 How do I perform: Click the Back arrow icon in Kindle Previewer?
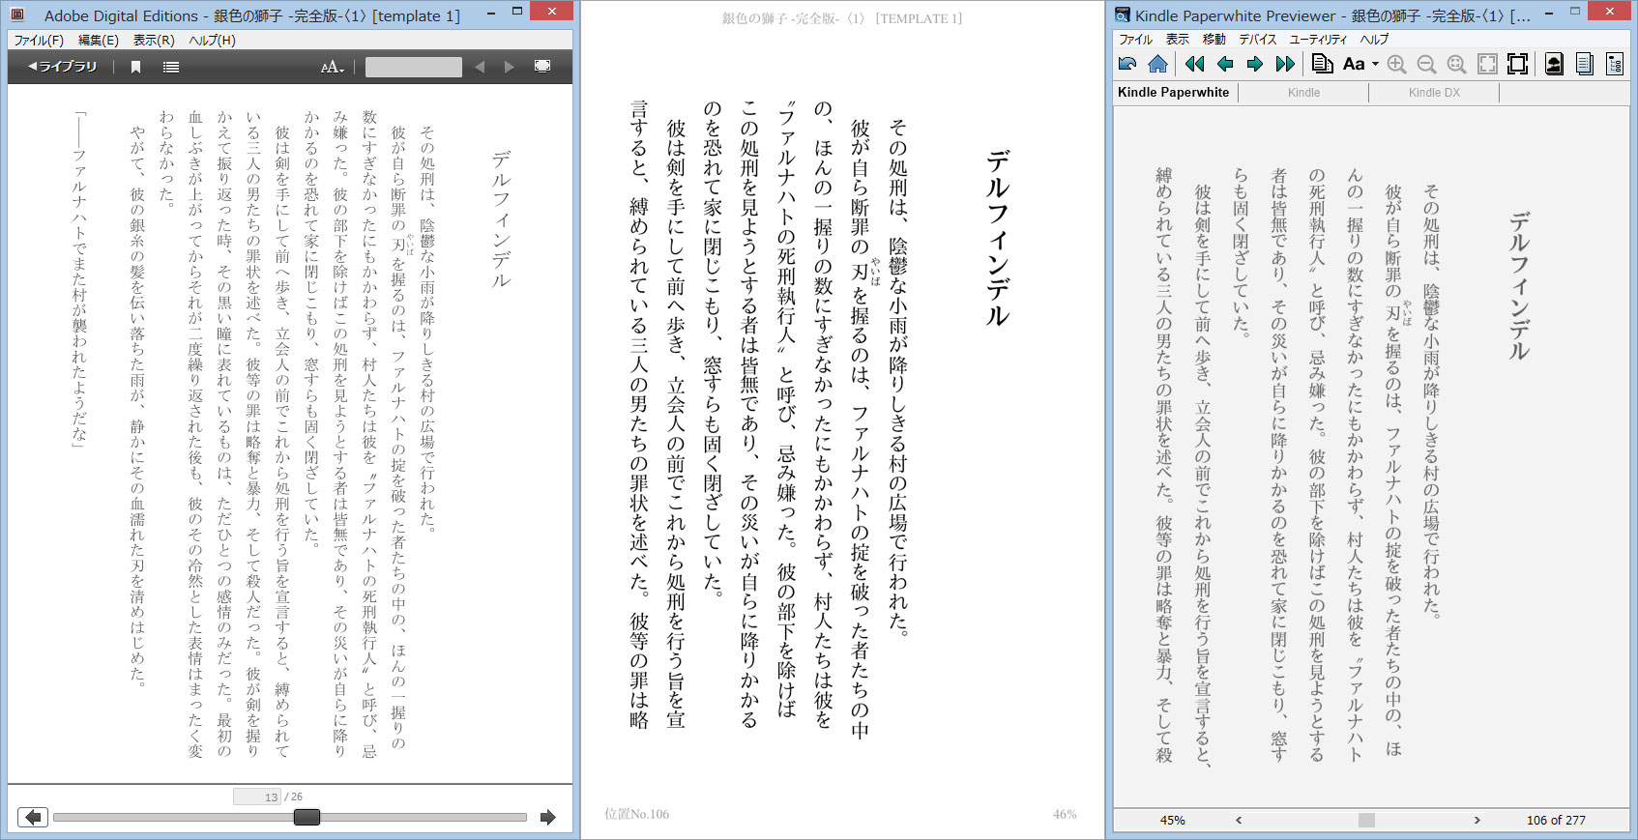pyautogui.click(x=1127, y=64)
